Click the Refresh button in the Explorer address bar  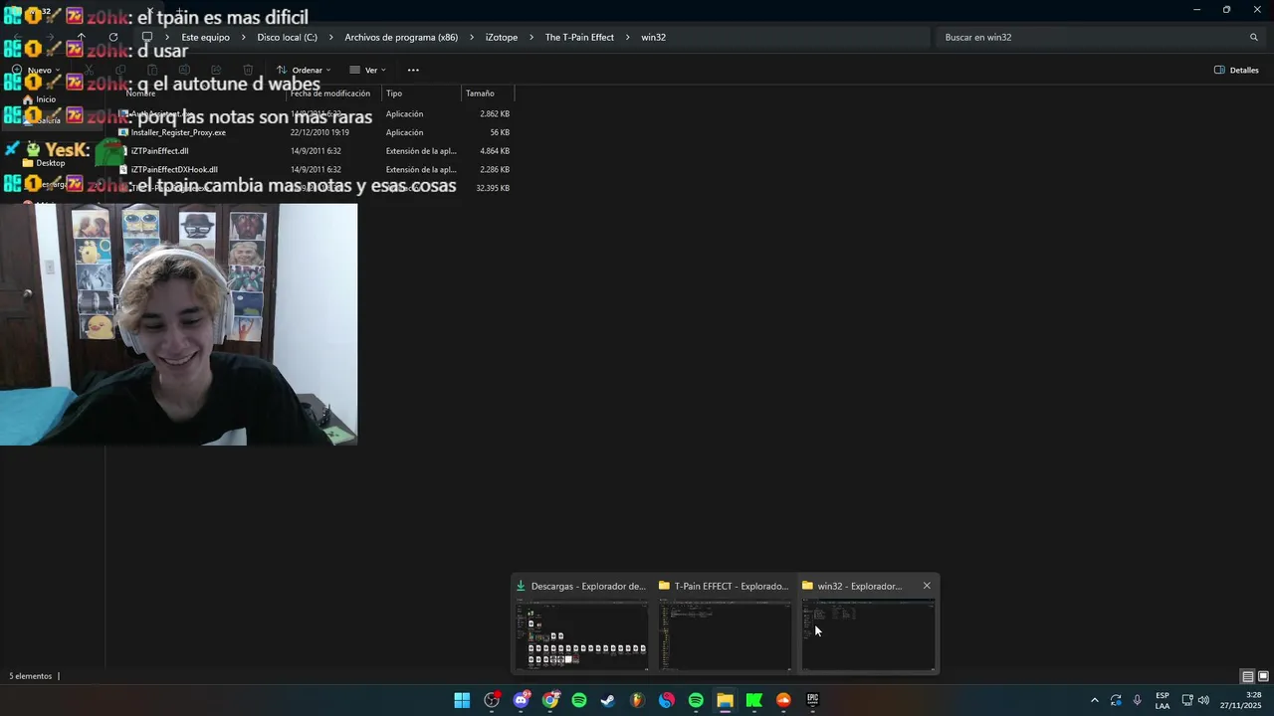113,37
